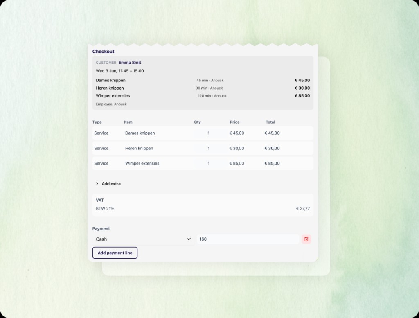Viewport: 419px width, 318px height.
Task: Click the BTW 21% label
Action: click(105, 208)
